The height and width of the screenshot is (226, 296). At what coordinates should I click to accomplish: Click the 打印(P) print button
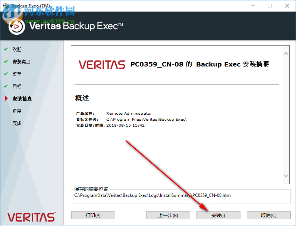tap(93, 215)
